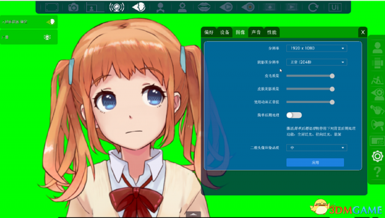Click the film strip with up arrow icon

[269, 7]
